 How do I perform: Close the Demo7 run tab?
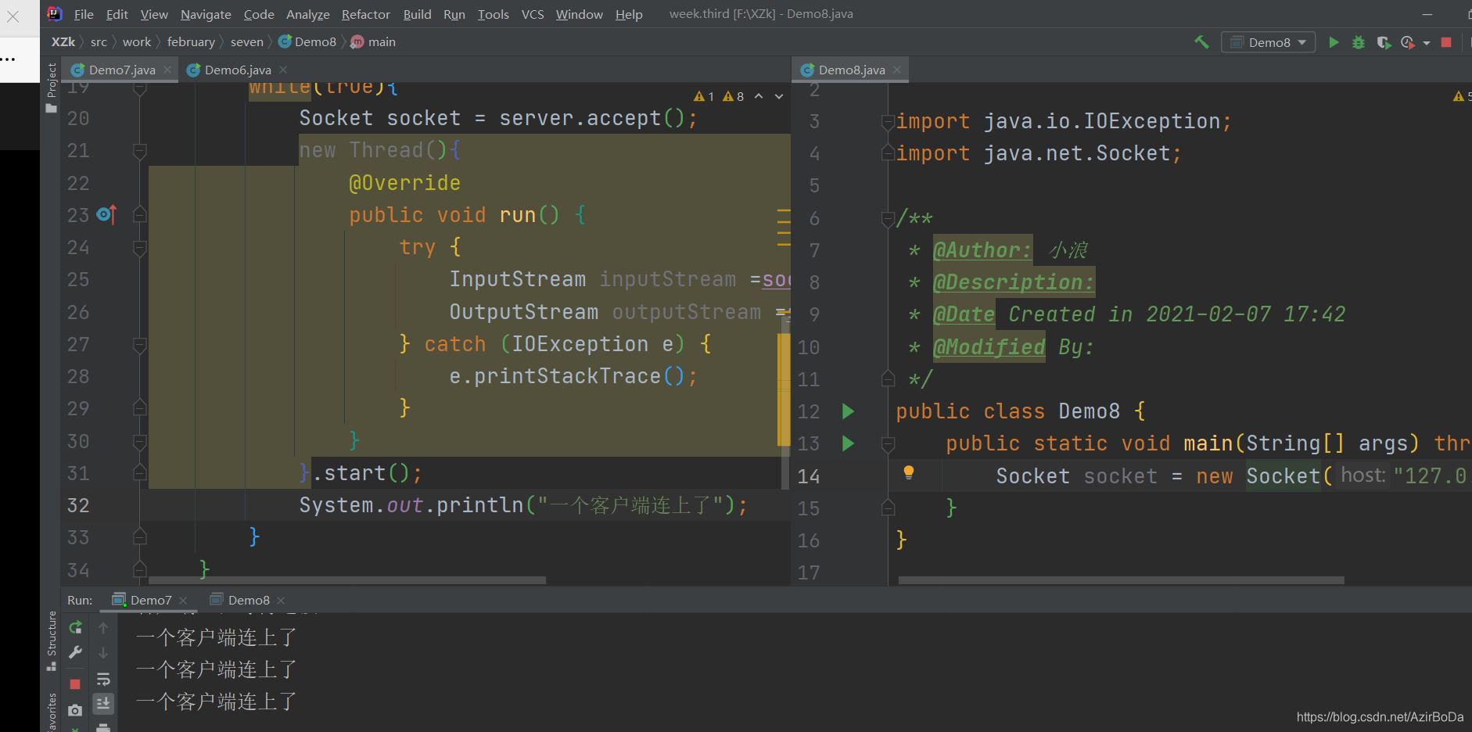point(183,601)
